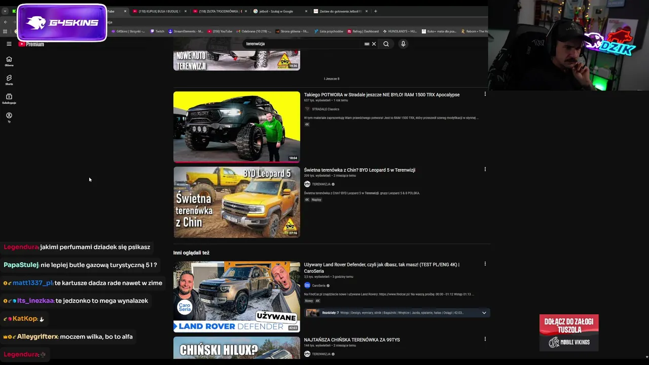Open the on-screen keyboard icon in search box
Viewport: 649px width, 365px height.
[x=367, y=44]
